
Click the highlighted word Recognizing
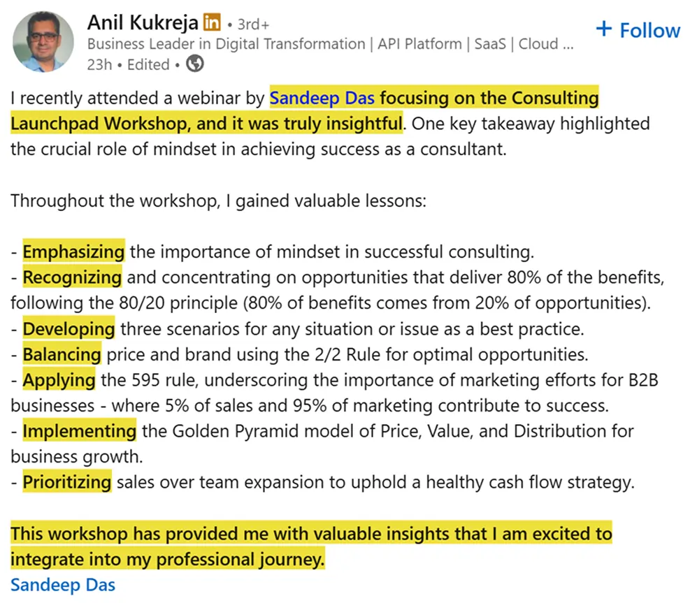[x=72, y=277]
